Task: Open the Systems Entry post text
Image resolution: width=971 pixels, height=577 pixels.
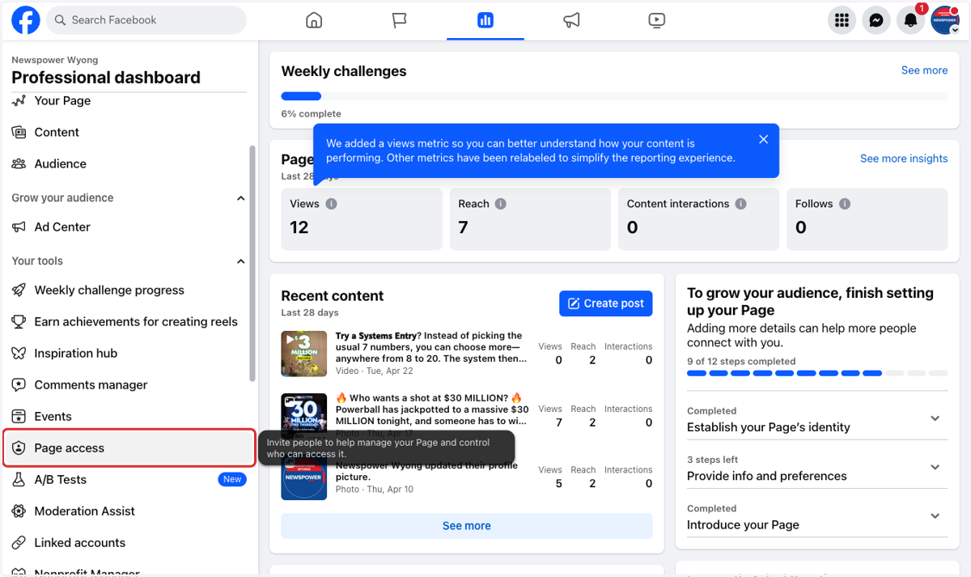Action: tap(431, 346)
